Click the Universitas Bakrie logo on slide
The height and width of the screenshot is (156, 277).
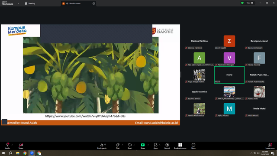163,31
